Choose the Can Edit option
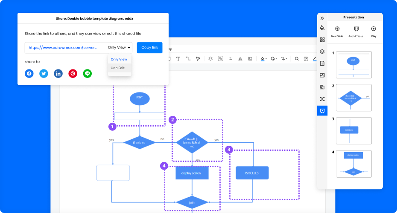Viewport: 397px width, 213px height. tap(118, 68)
